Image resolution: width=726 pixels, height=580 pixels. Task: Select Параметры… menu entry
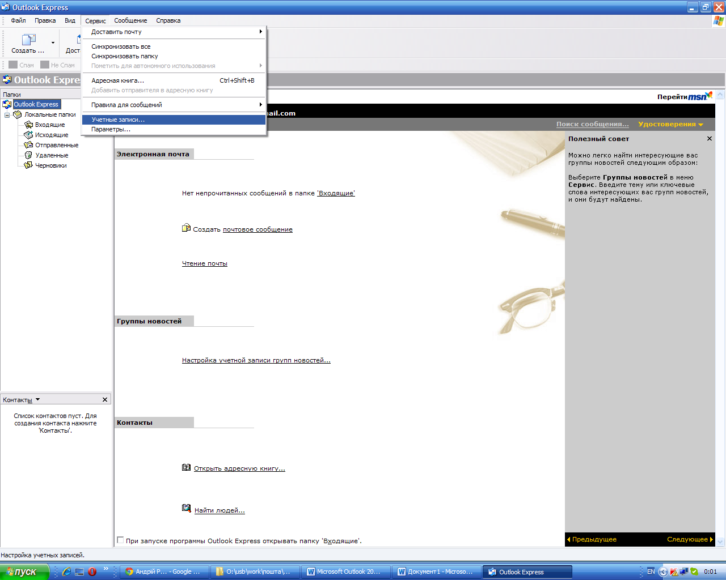coord(174,129)
